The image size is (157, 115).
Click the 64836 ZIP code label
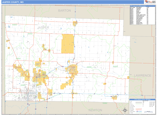coord(89,67)
